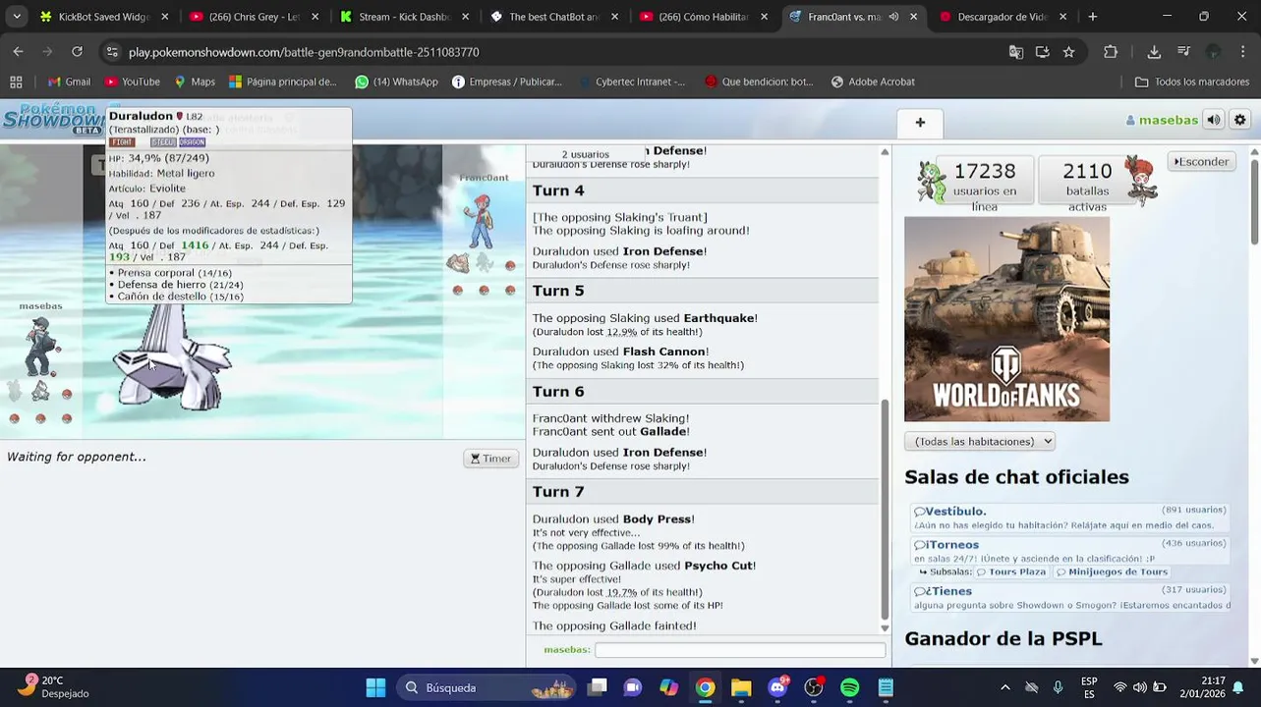1261x707 pixels.
Task: Open taskbar notifications bell icon
Action: (1238, 687)
